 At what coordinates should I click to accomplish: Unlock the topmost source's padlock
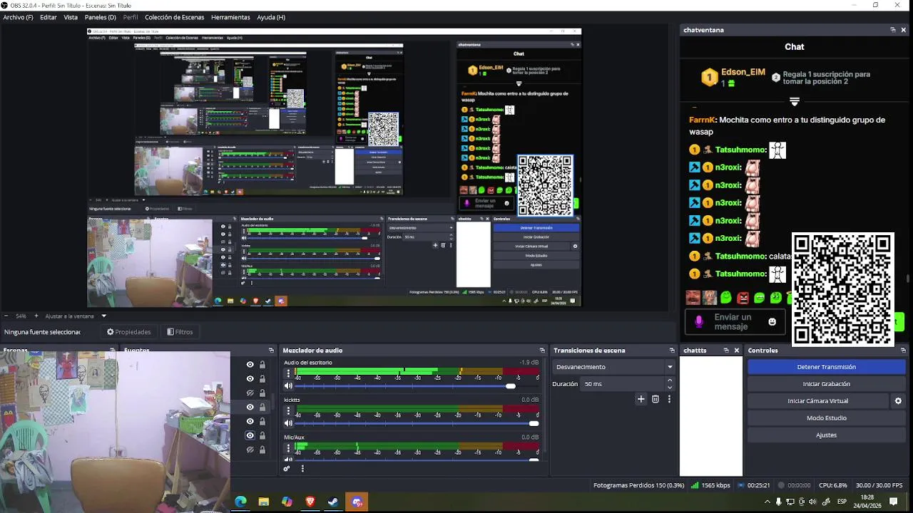(262, 364)
